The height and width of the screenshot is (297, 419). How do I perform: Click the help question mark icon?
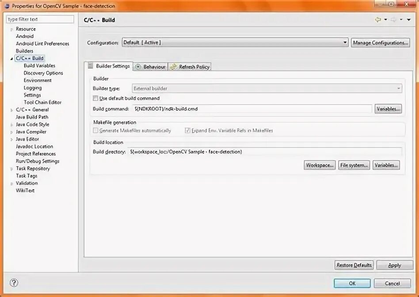click(x=14, y=282)
